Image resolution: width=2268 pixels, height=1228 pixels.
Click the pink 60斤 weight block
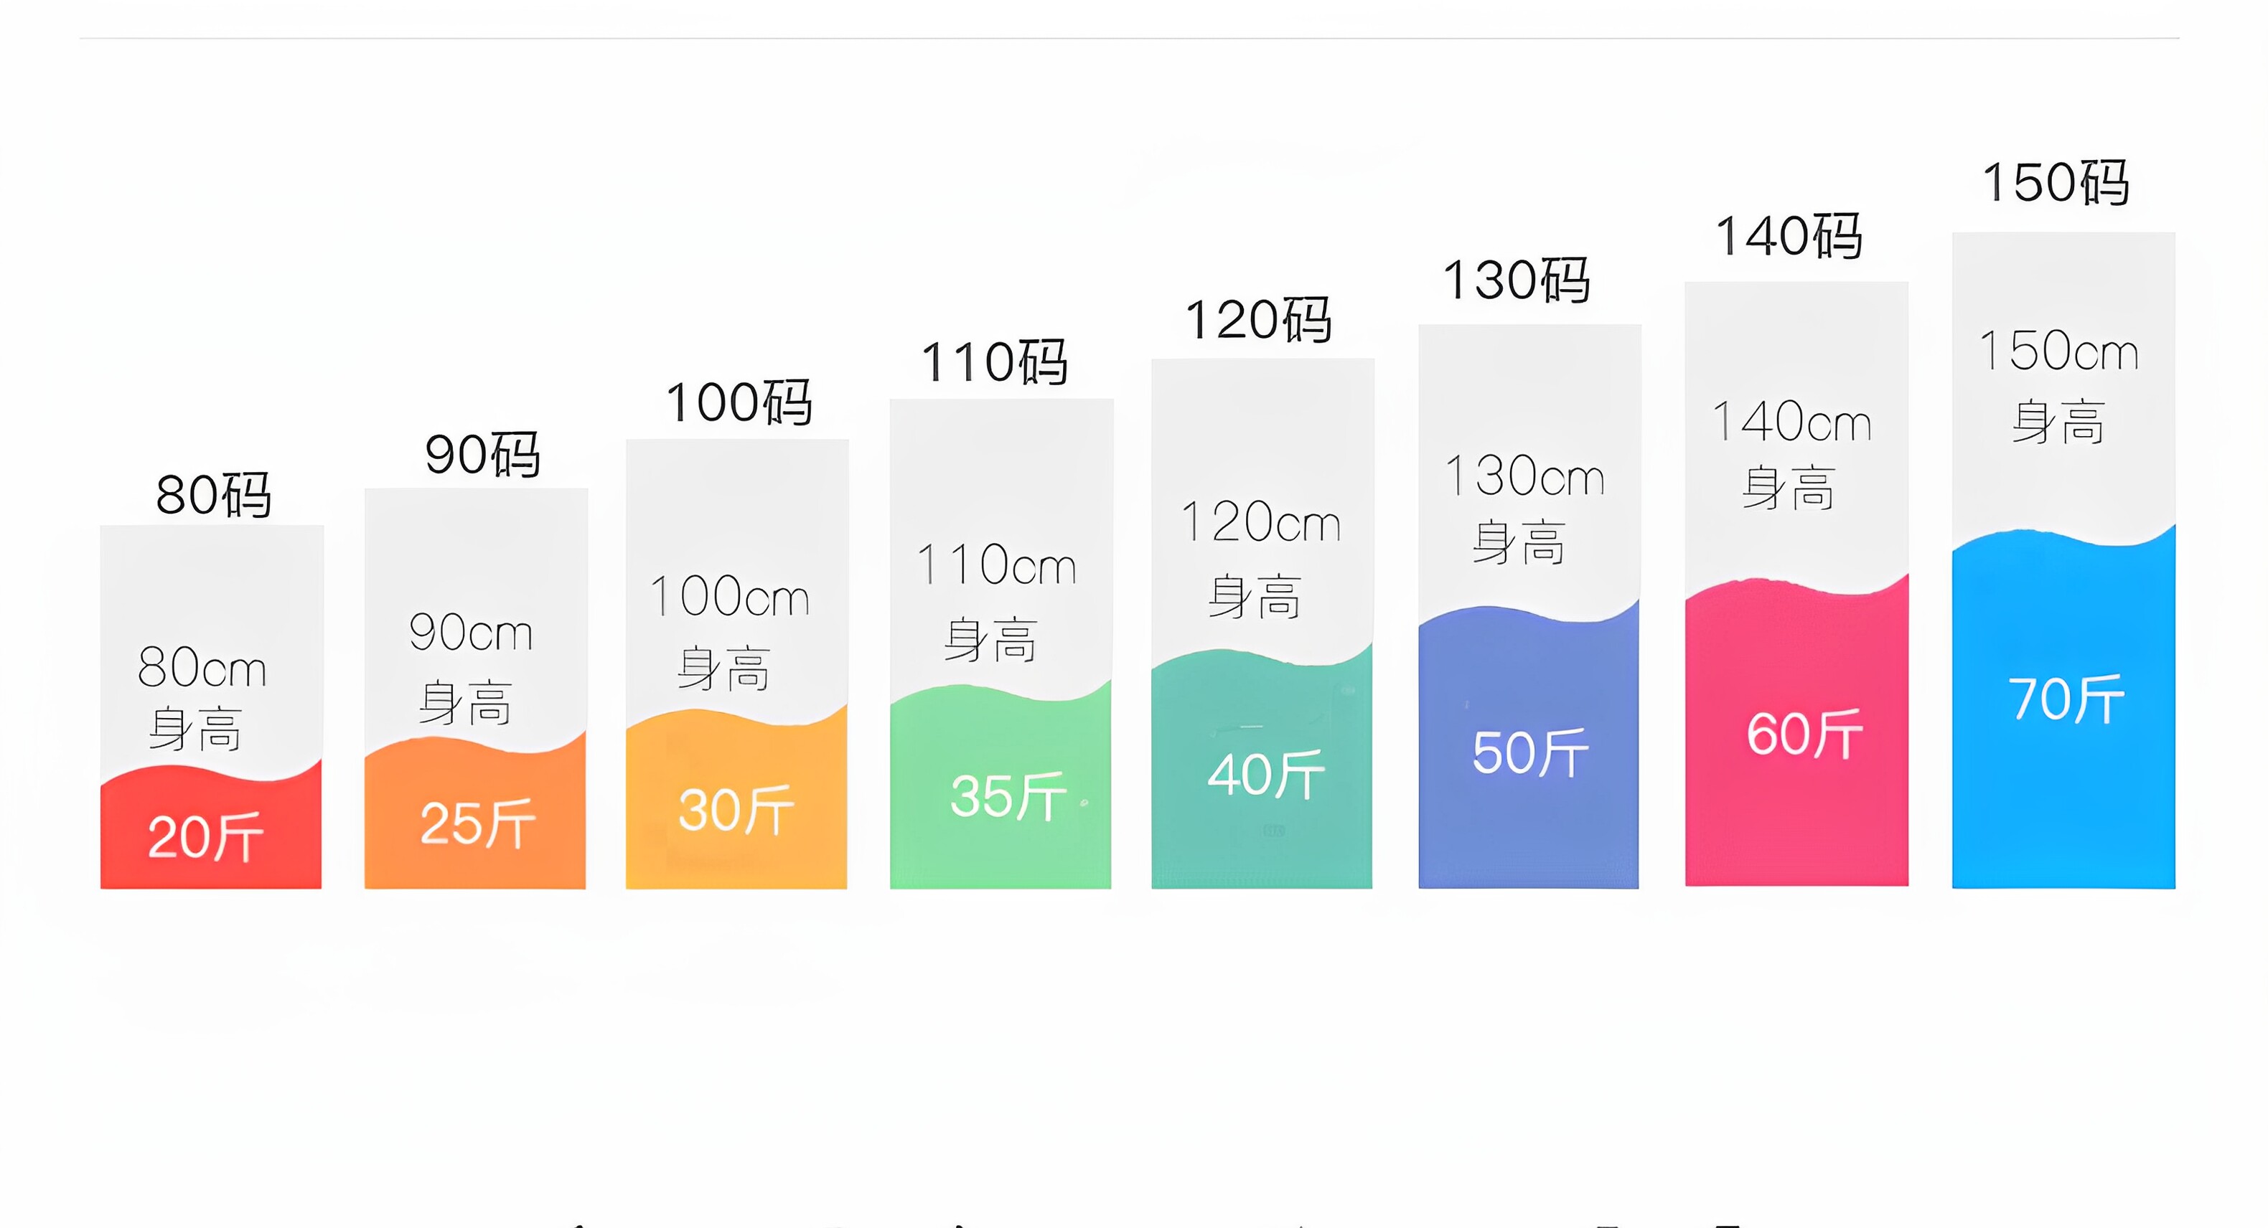1796,732
